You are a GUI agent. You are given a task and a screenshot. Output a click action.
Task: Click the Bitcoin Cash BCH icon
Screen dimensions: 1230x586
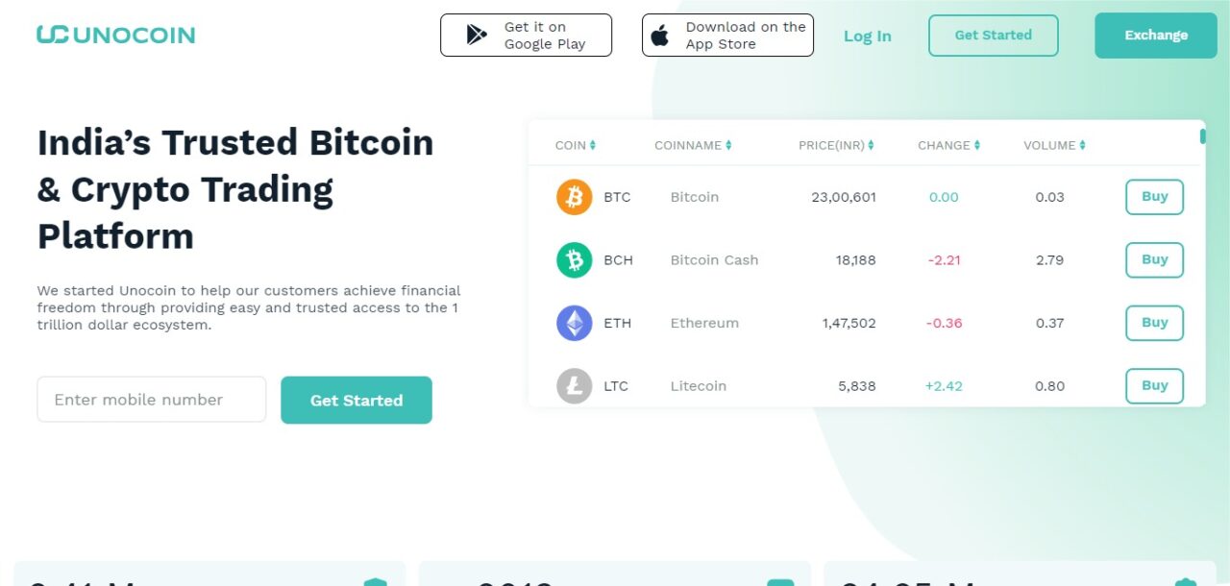(575, 260)
